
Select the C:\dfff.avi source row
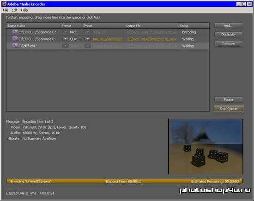point(108,46)
